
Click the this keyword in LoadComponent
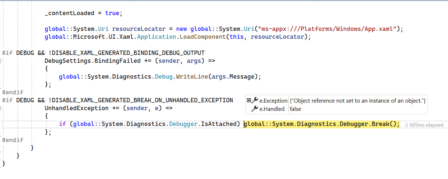237,37
